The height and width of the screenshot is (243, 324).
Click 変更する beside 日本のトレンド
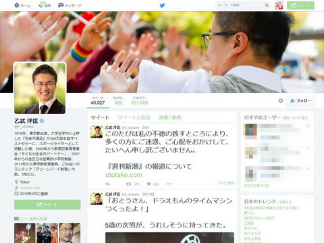(x=286, y=202)
